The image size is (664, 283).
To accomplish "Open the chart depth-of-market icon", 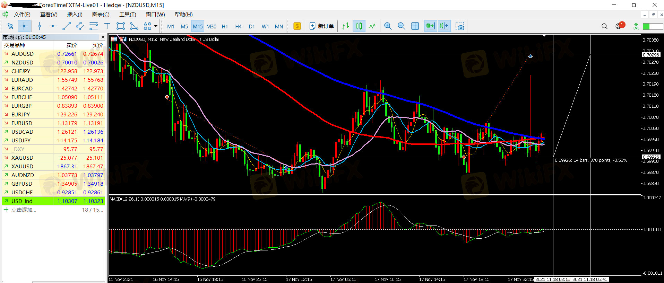I will point(114,39).
